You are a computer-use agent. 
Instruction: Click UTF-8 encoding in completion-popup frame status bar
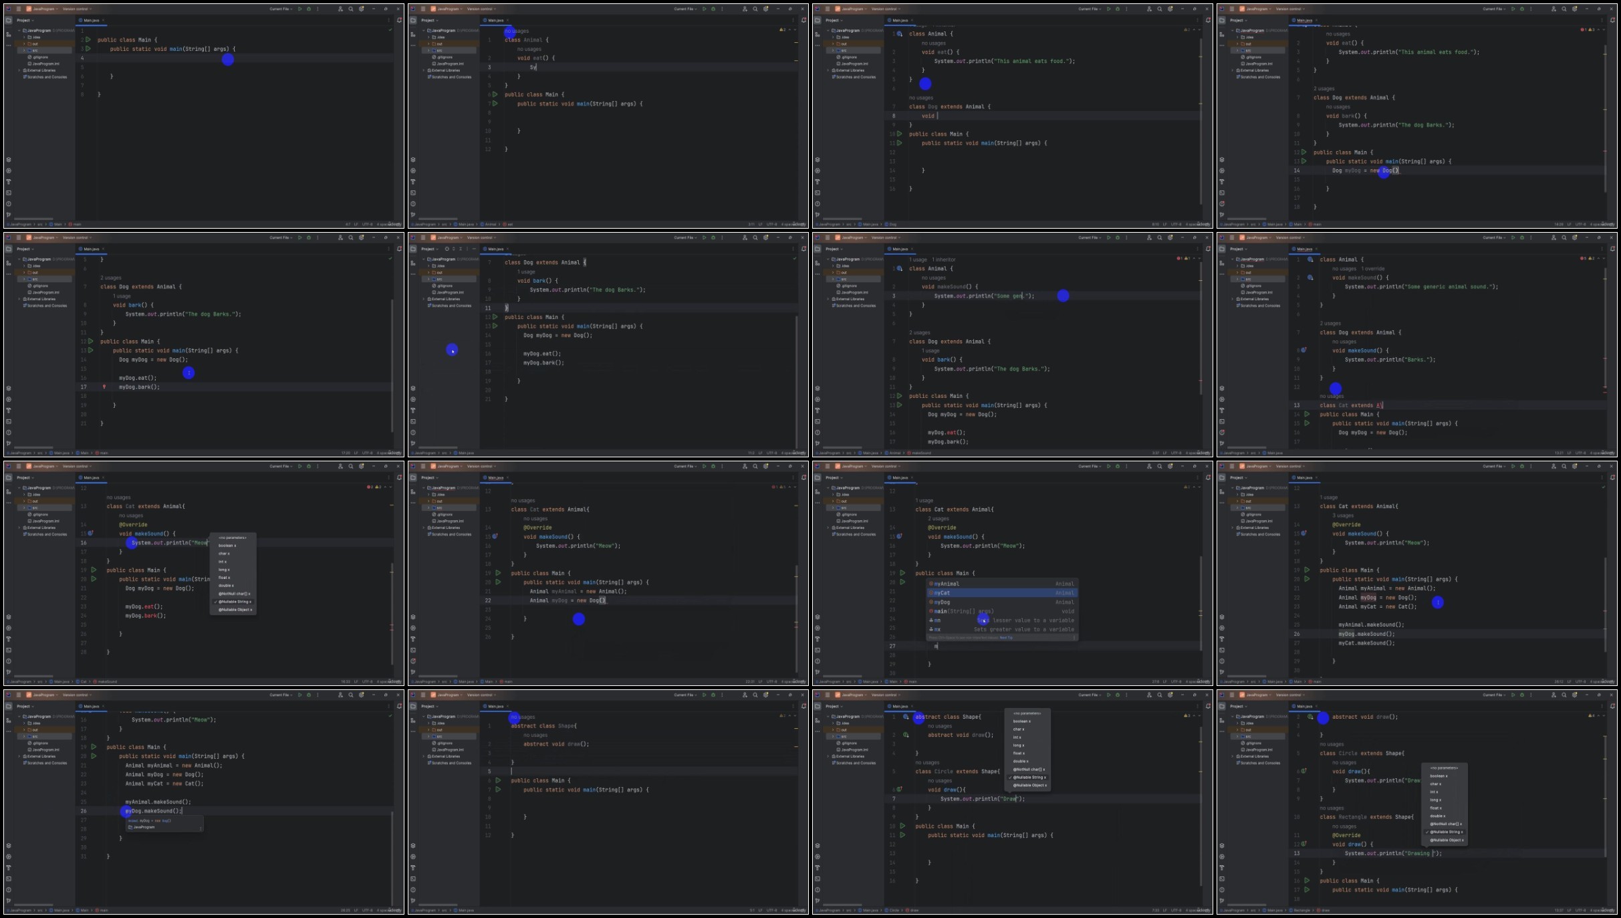point(1176,681)
